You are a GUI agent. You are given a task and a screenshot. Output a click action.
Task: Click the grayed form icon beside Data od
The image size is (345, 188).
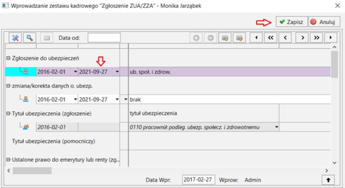tap(47, 38)
